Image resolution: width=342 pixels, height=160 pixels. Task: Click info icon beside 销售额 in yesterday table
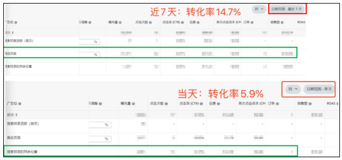(x=310, y=104)
